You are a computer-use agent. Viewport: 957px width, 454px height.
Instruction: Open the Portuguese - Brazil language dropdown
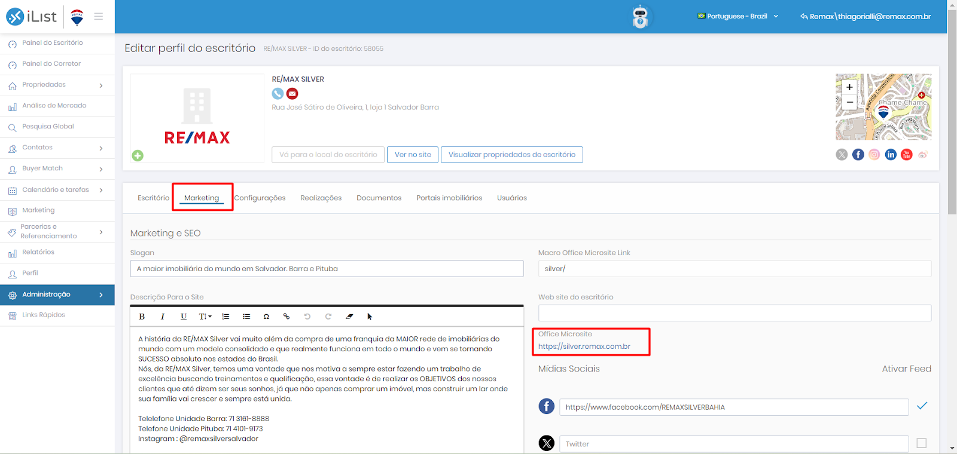click(x=737, y=16)
